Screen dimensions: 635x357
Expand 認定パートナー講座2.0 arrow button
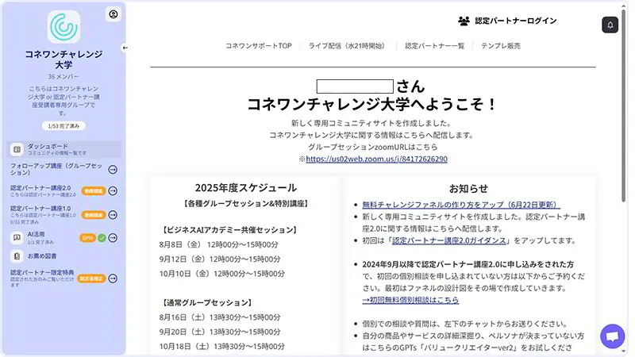tap(113, 191)
